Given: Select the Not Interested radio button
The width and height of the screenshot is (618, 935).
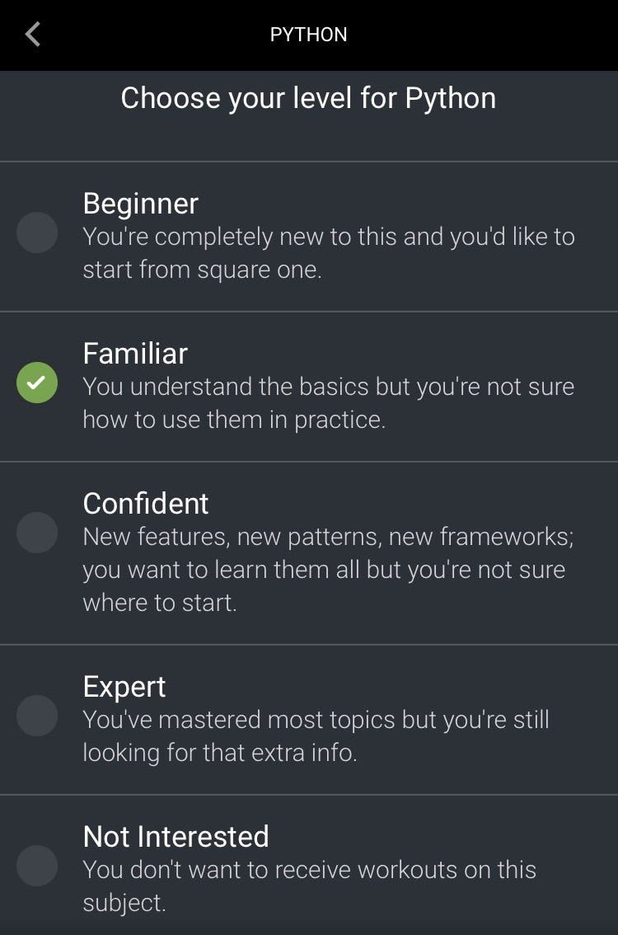Looking at the screenshot, I should point(37,865).
